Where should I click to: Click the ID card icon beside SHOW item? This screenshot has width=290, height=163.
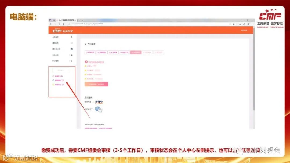(72, 49)
